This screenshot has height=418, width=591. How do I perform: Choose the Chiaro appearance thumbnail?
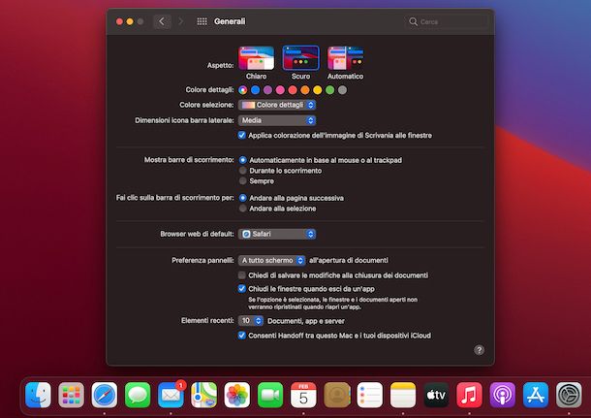click(x=257, y=58)
